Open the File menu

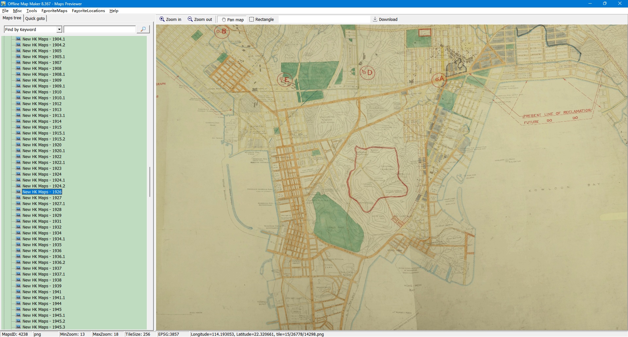click(5, 11)
